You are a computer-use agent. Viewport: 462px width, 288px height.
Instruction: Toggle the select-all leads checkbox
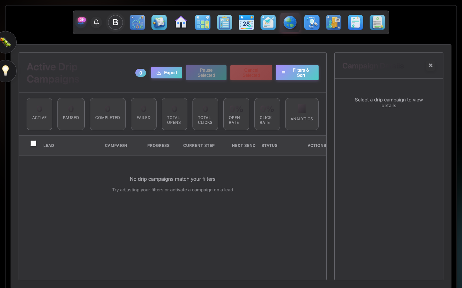point(33,143)
